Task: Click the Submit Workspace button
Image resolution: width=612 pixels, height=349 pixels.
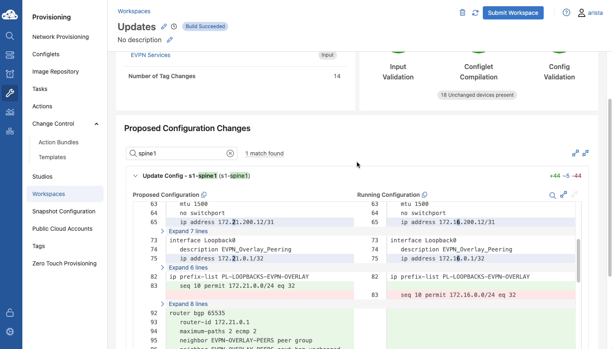Action: click(x=513, y=13)
